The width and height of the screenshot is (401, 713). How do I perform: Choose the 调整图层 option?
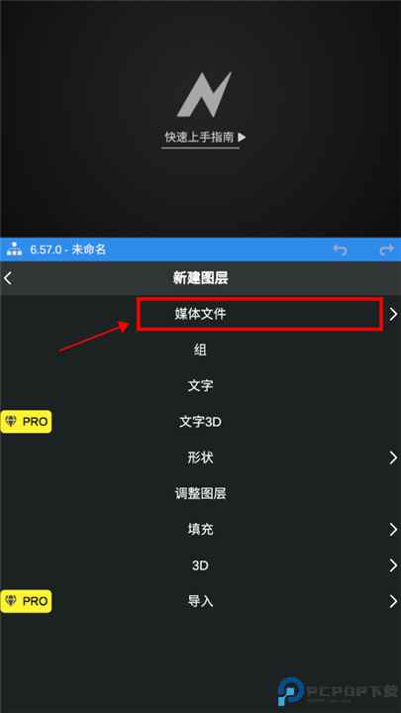click(x=200, y=493)
